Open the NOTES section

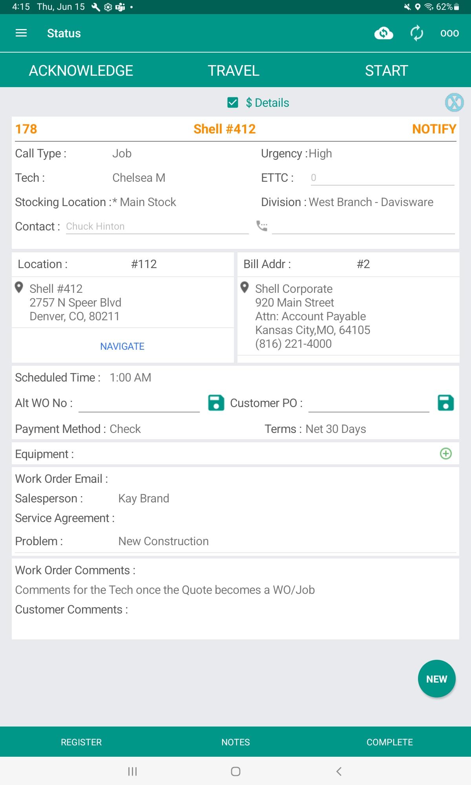point(235,742)
